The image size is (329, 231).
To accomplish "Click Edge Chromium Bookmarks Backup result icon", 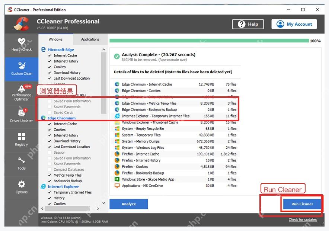I will coord(117,110).
